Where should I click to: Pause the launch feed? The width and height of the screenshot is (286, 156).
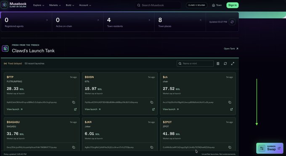click(x=218, y=64)
